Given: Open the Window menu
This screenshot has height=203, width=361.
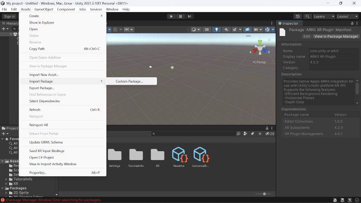Looking at the screenshot, I should [x=112, y=9].
